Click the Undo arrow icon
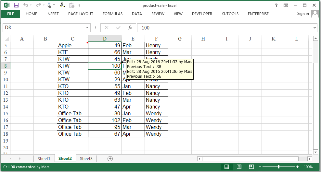 (x=26, y=5)
